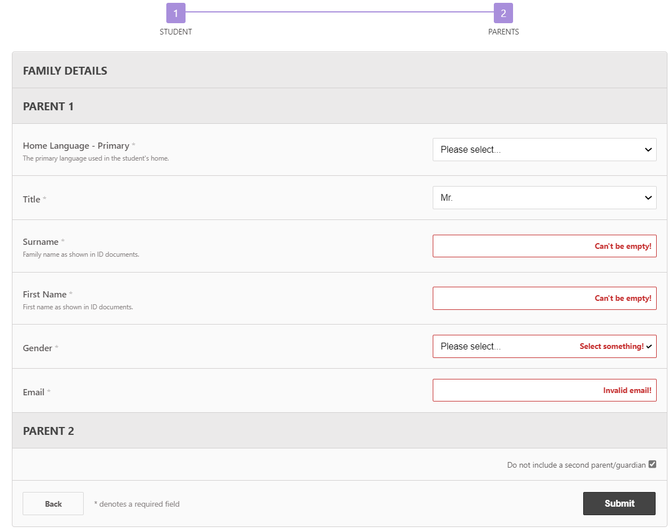The width and height of the screenshot is (672, 531).
Task: Click the 'Home Language - Primary' label
Action: click(x=76, y=146)
